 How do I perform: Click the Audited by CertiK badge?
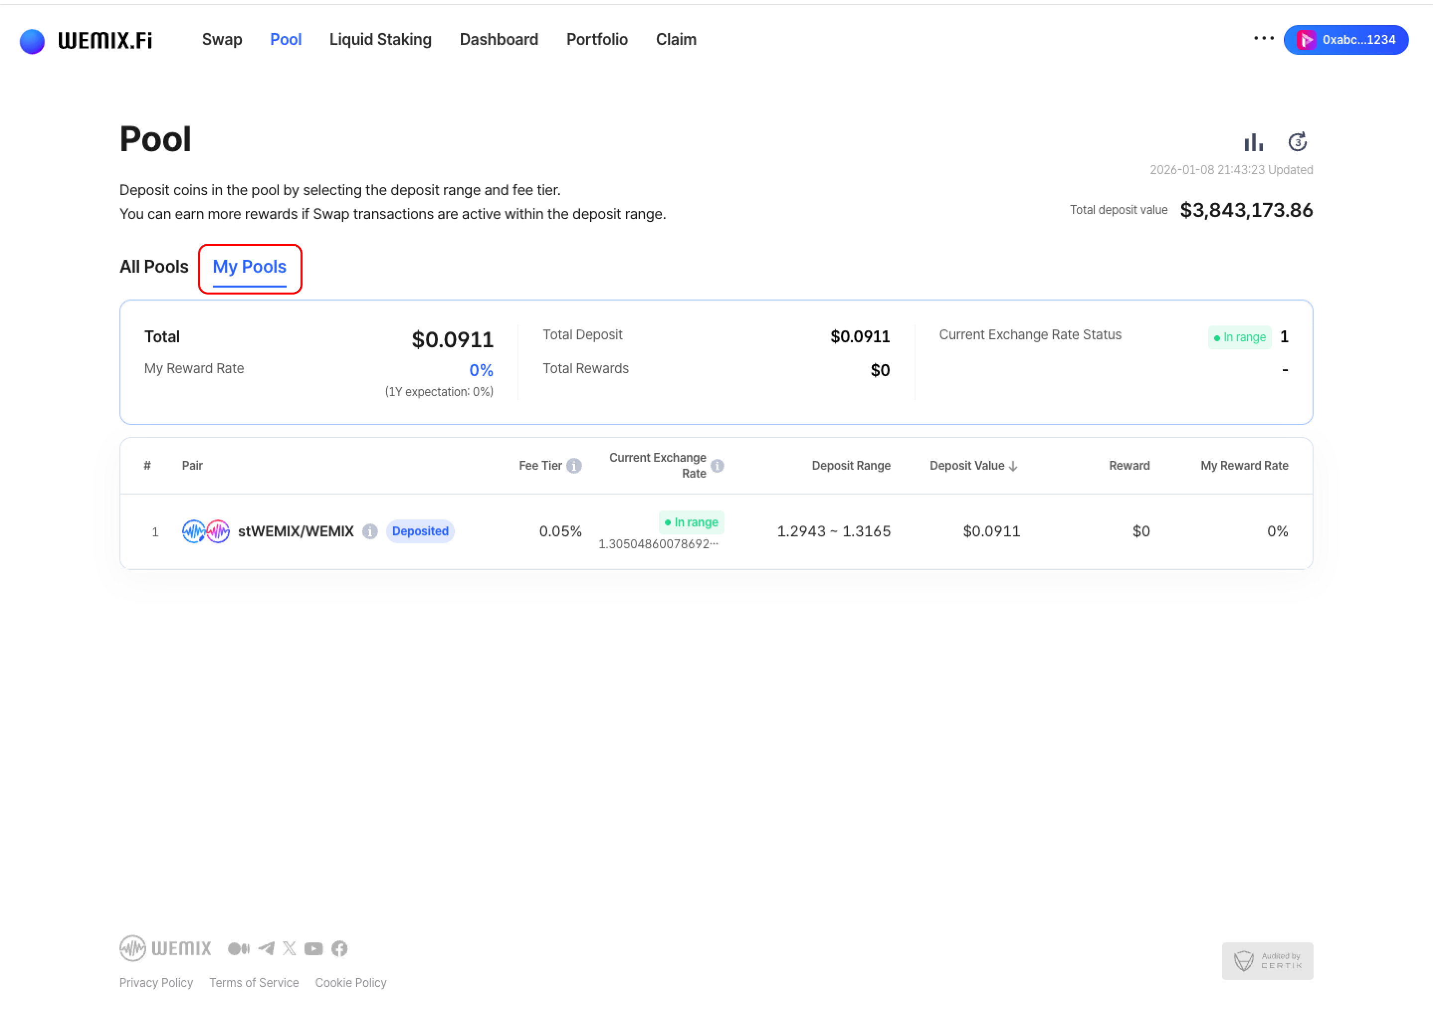(x=1267, y=961)
